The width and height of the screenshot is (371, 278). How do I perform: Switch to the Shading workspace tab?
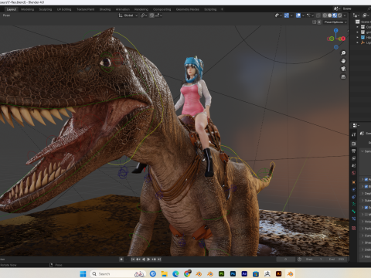tap(105, 9)
